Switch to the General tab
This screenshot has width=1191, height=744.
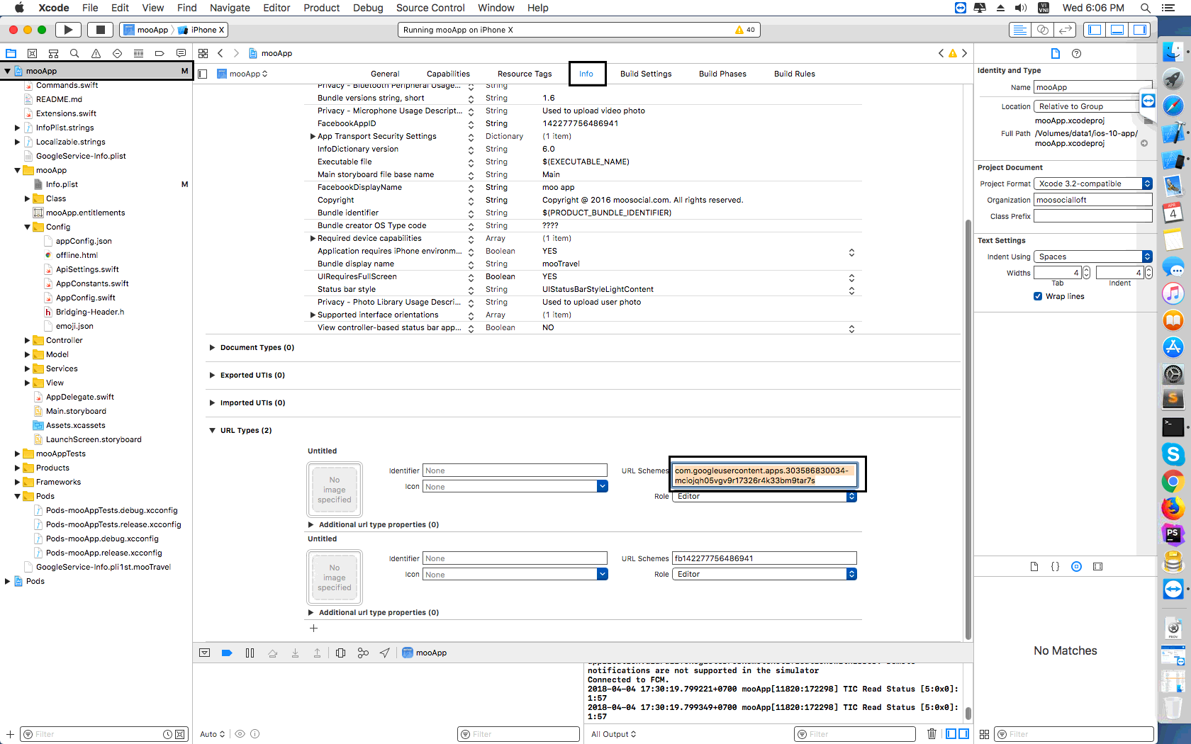click(x=385, y=74)
